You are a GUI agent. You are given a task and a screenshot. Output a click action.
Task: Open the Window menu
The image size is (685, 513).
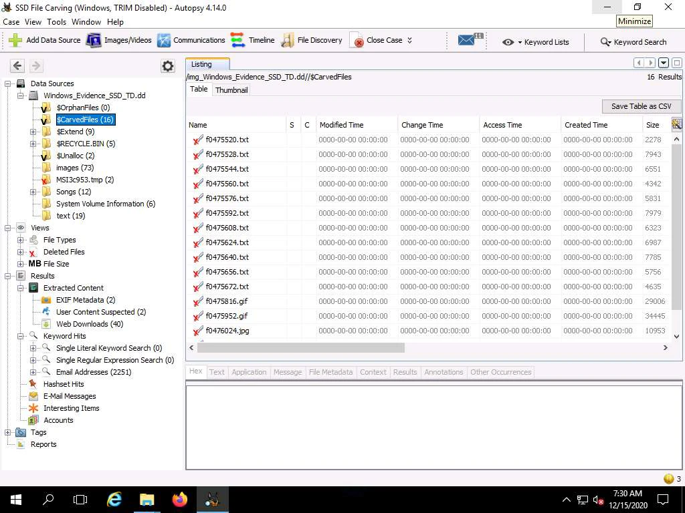pos(86,22)
